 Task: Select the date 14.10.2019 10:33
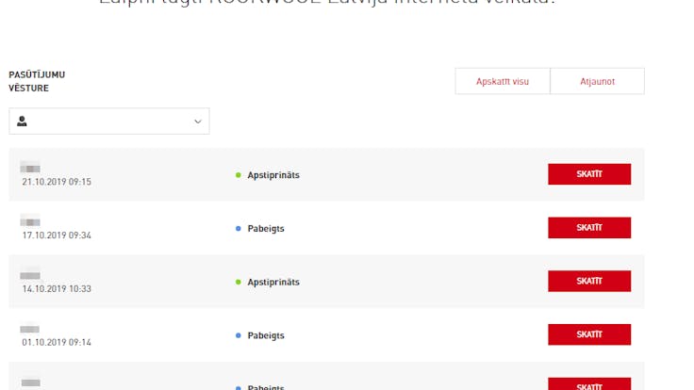pos(57,289)
